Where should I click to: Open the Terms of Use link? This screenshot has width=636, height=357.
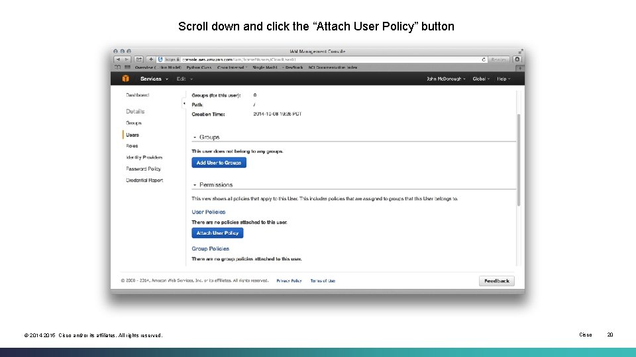pyautogui.click(x=323, y=281)
